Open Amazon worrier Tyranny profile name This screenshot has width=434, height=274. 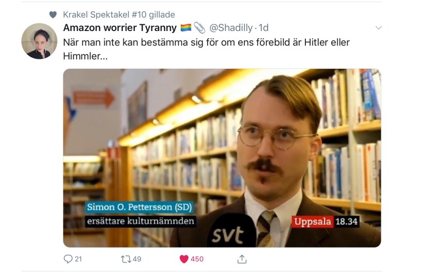119,28
